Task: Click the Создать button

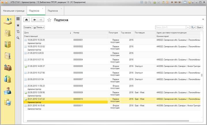Action: coord(27,27)
